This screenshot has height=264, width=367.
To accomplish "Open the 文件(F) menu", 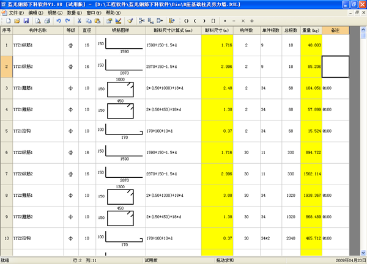I will point(17,13).
